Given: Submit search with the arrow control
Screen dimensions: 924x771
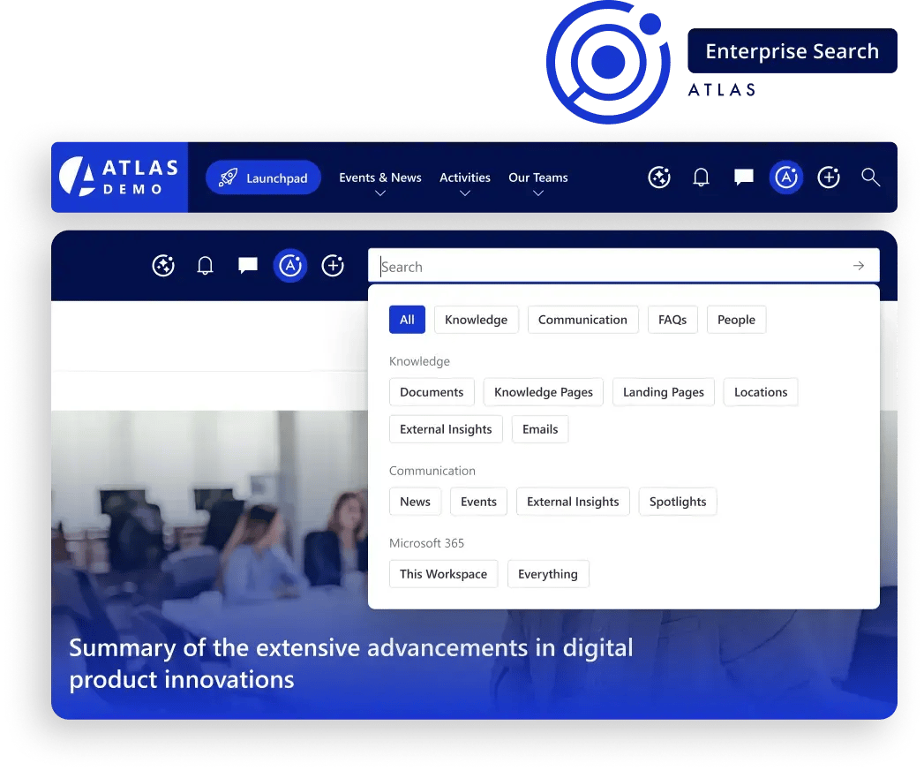Looking at the screenshot, I should [858, 265].
